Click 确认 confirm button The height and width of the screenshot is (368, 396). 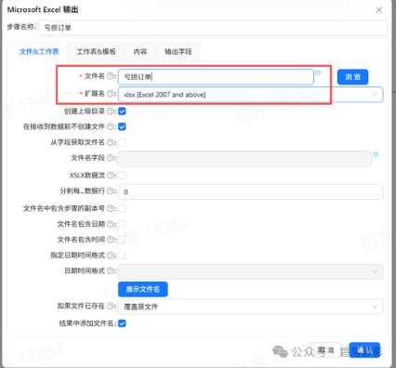(364, 350)
